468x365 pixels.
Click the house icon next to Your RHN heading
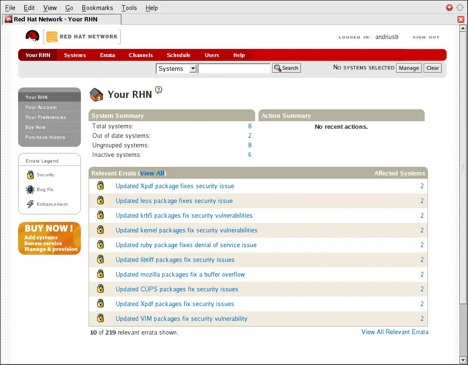click(97, 95)
